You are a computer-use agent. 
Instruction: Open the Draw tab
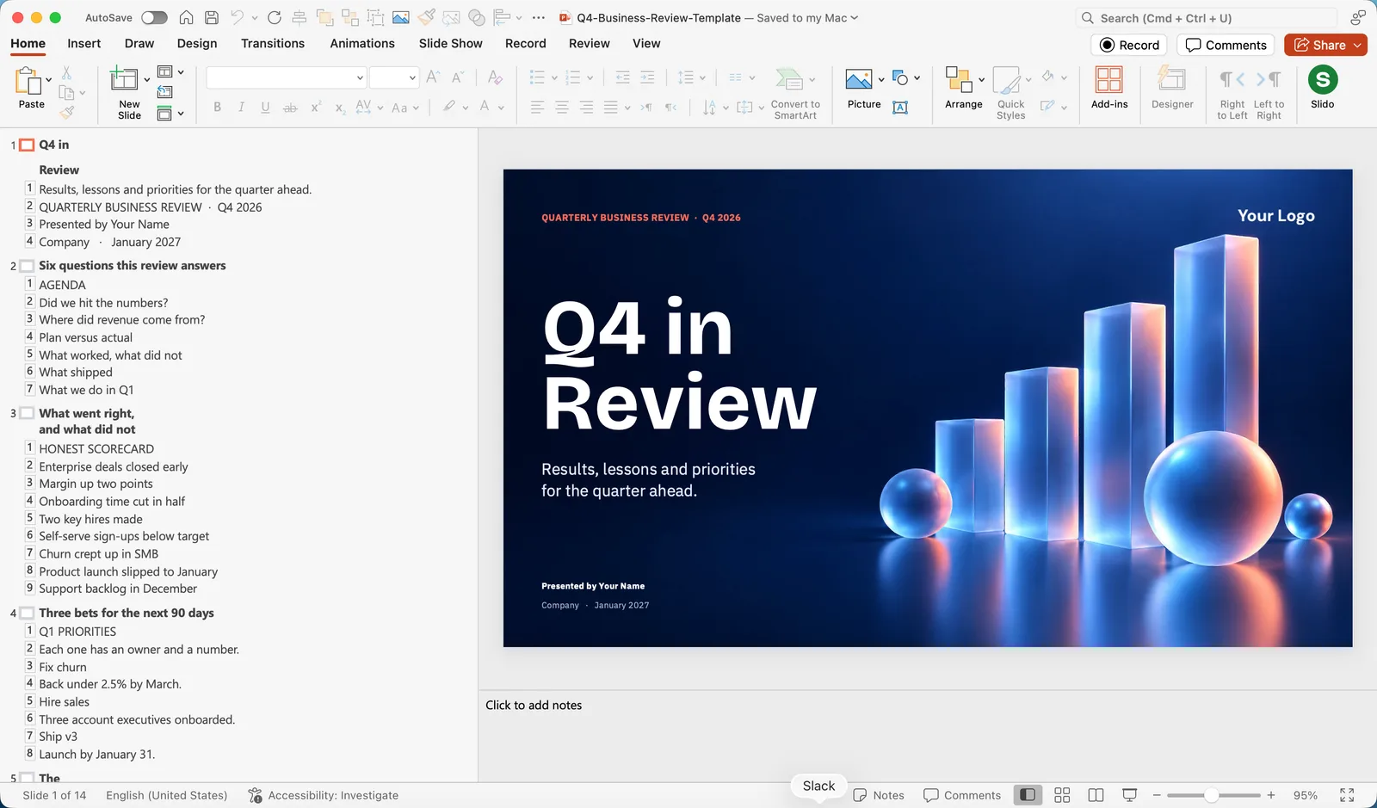[139, 43]
